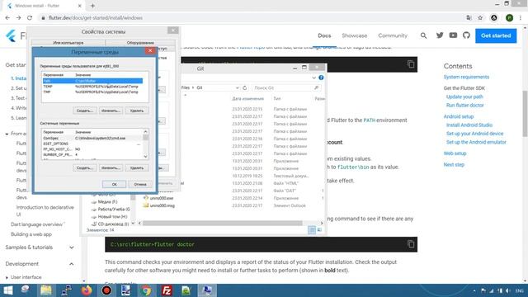528x297 pixels.
Task: Open Web setup contents link
Action: pos(455,153)
